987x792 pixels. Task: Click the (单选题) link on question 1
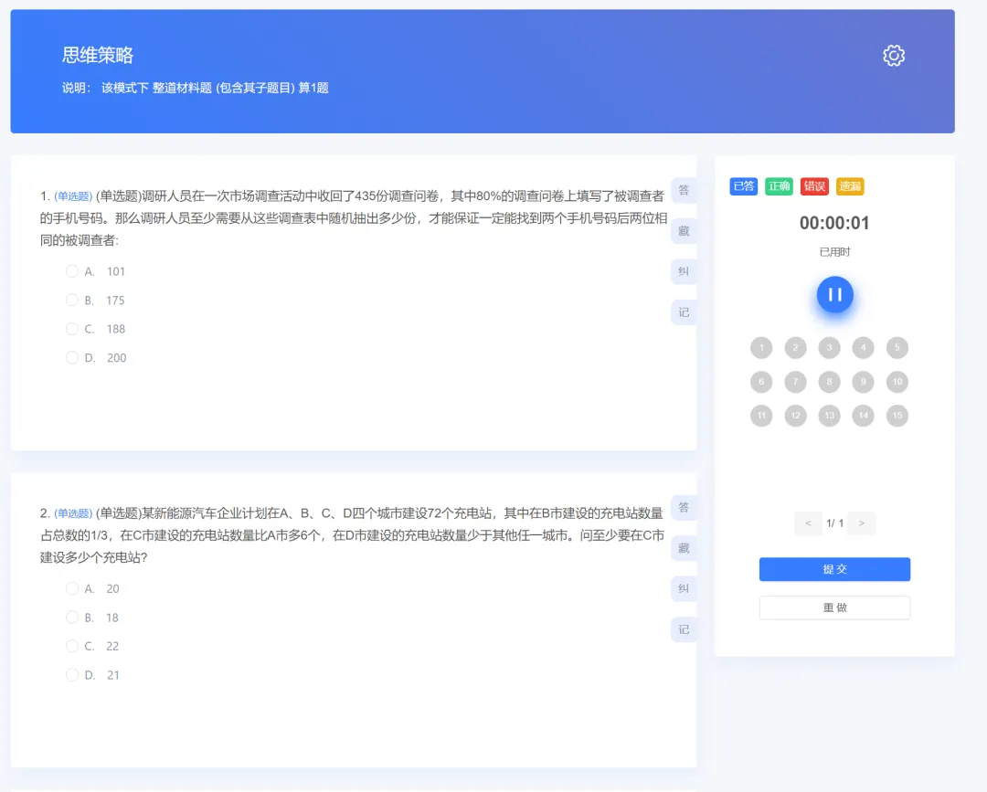(73, 196)
